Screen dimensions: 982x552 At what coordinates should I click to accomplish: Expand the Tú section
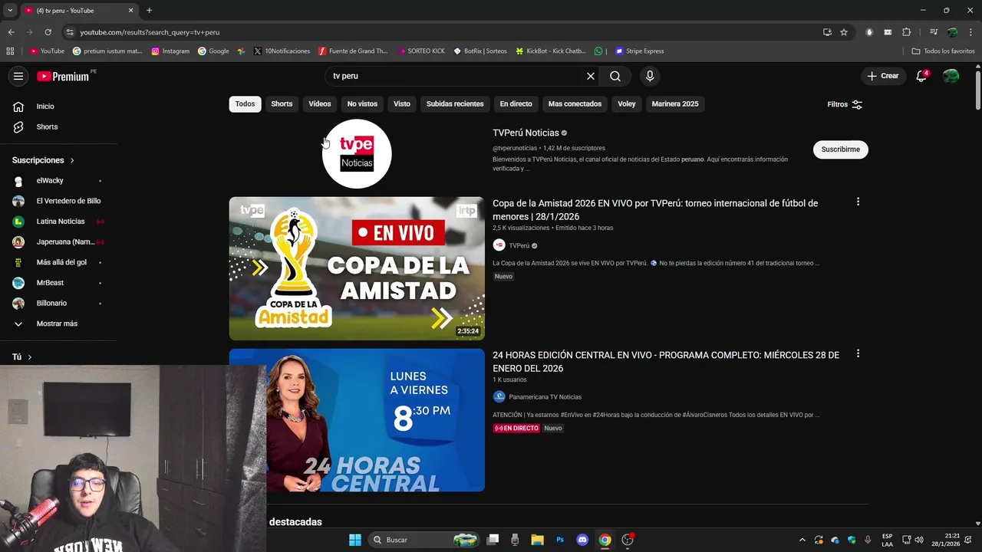(22, 357)
